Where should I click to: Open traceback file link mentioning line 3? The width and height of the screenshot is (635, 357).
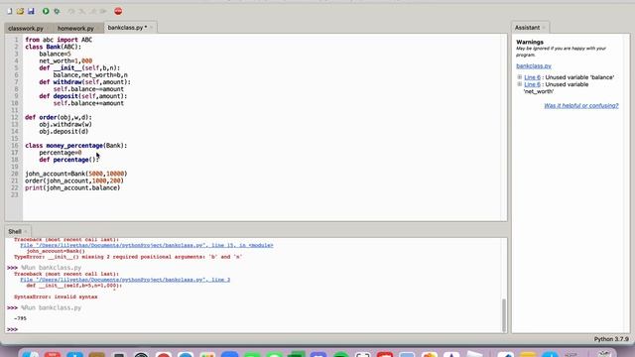[125, 280]
